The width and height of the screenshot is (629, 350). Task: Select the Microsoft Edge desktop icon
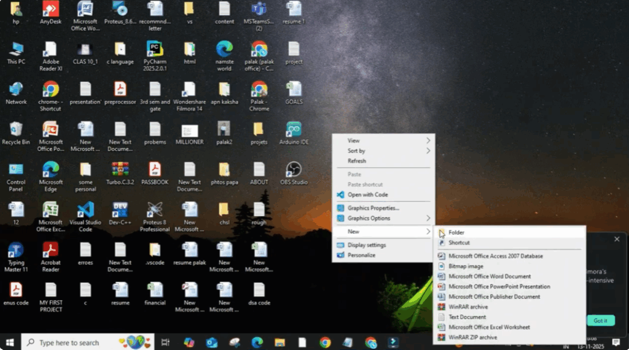point(50,176)
